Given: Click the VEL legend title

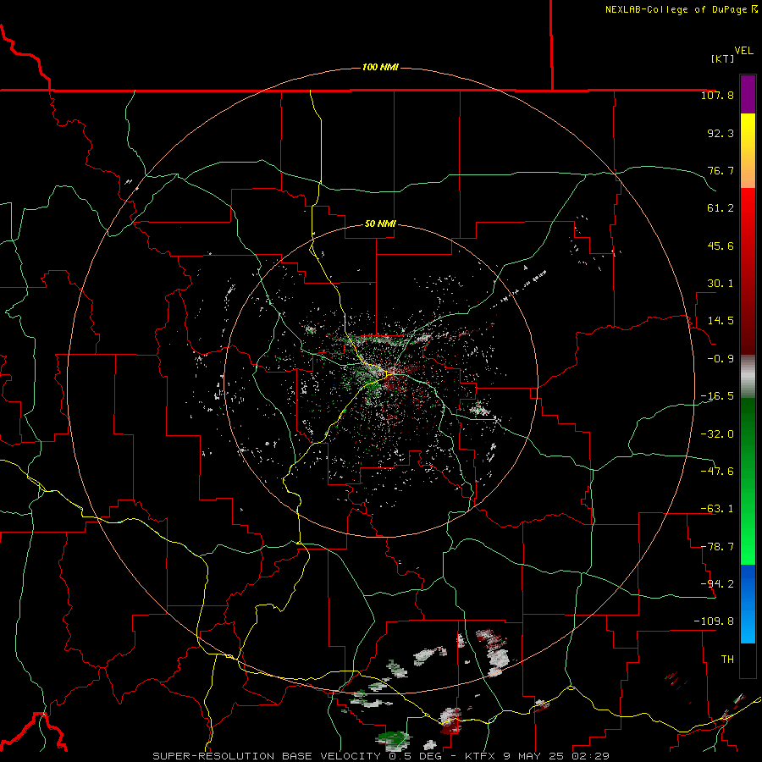Looking at the screenshot, I should [743, 51].
